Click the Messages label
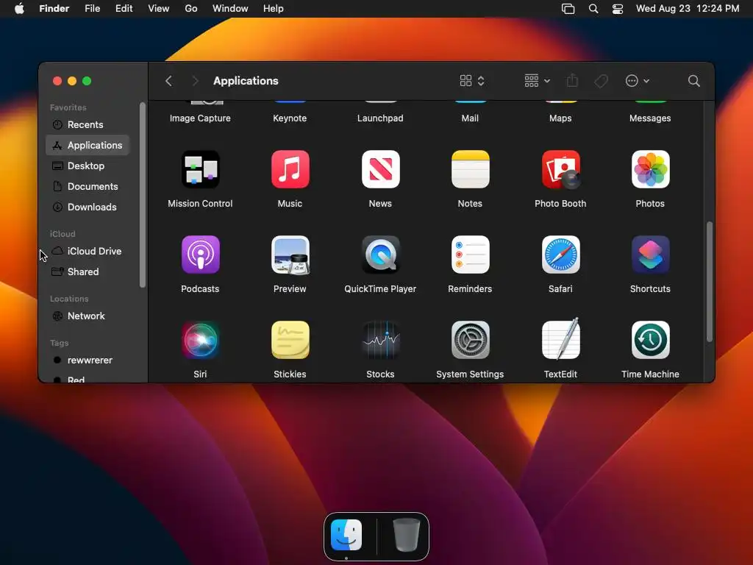The width and height of the screenshot is (753, 565). (x=650, y=118)
